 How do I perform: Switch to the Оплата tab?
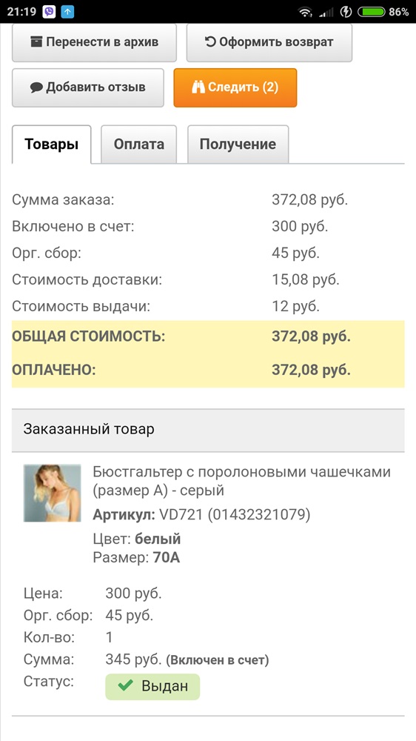coord(139,144)
